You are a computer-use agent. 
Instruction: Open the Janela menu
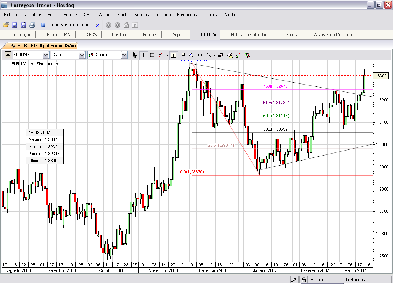coord(213,15)
